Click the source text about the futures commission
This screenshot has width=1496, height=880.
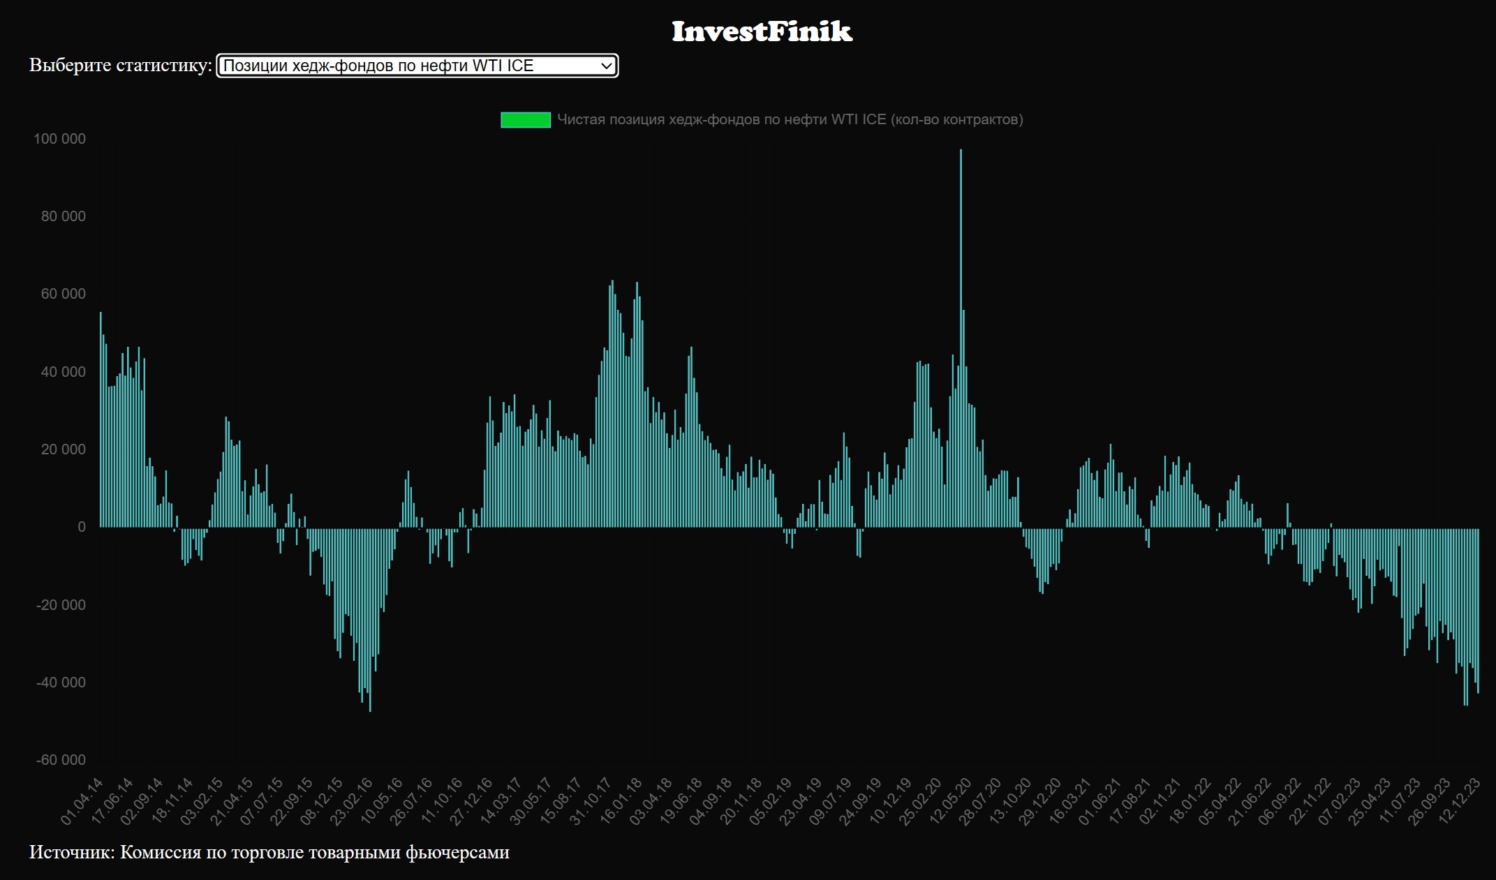point(269,852)
